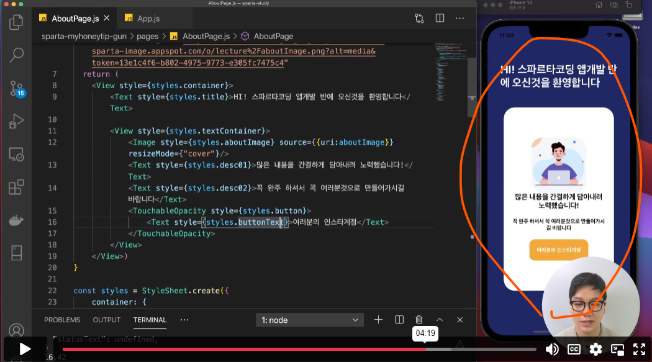
Task: Close the AboutPage.js tab
Action: (x=107, y=18)
